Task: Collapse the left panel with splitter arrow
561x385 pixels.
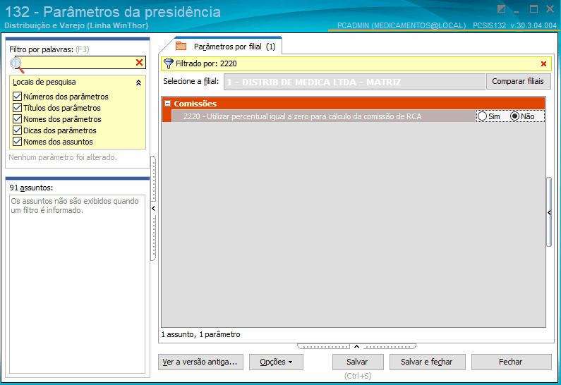Action: click(x=153, y=208)
